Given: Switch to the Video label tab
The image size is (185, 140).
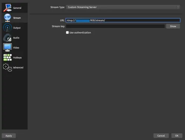Looking at the screenshot, I should pos(16,48).
